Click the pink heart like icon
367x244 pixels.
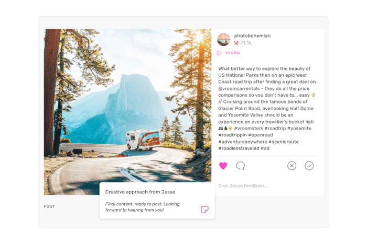click(x=223, y=166)
